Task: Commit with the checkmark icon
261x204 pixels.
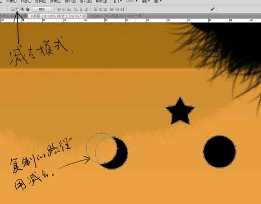Action: (212, 9)
